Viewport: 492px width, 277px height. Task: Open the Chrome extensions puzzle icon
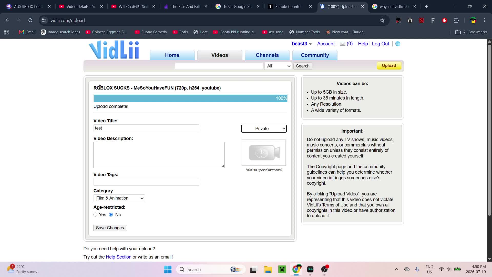pyautogui.click(x=456, y=20)
